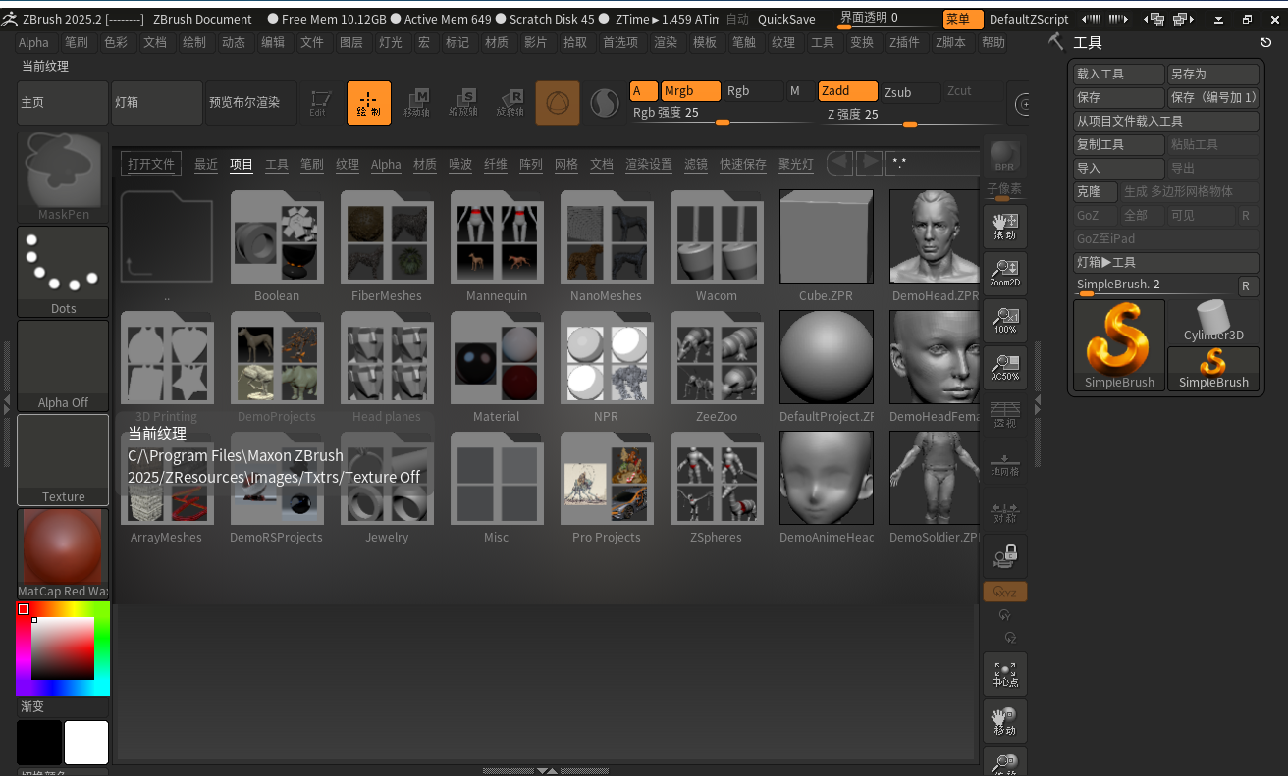1288x776 pixels.
Task: Click the 预览布尔渲染 button
Action: click(x=251, y=103)
